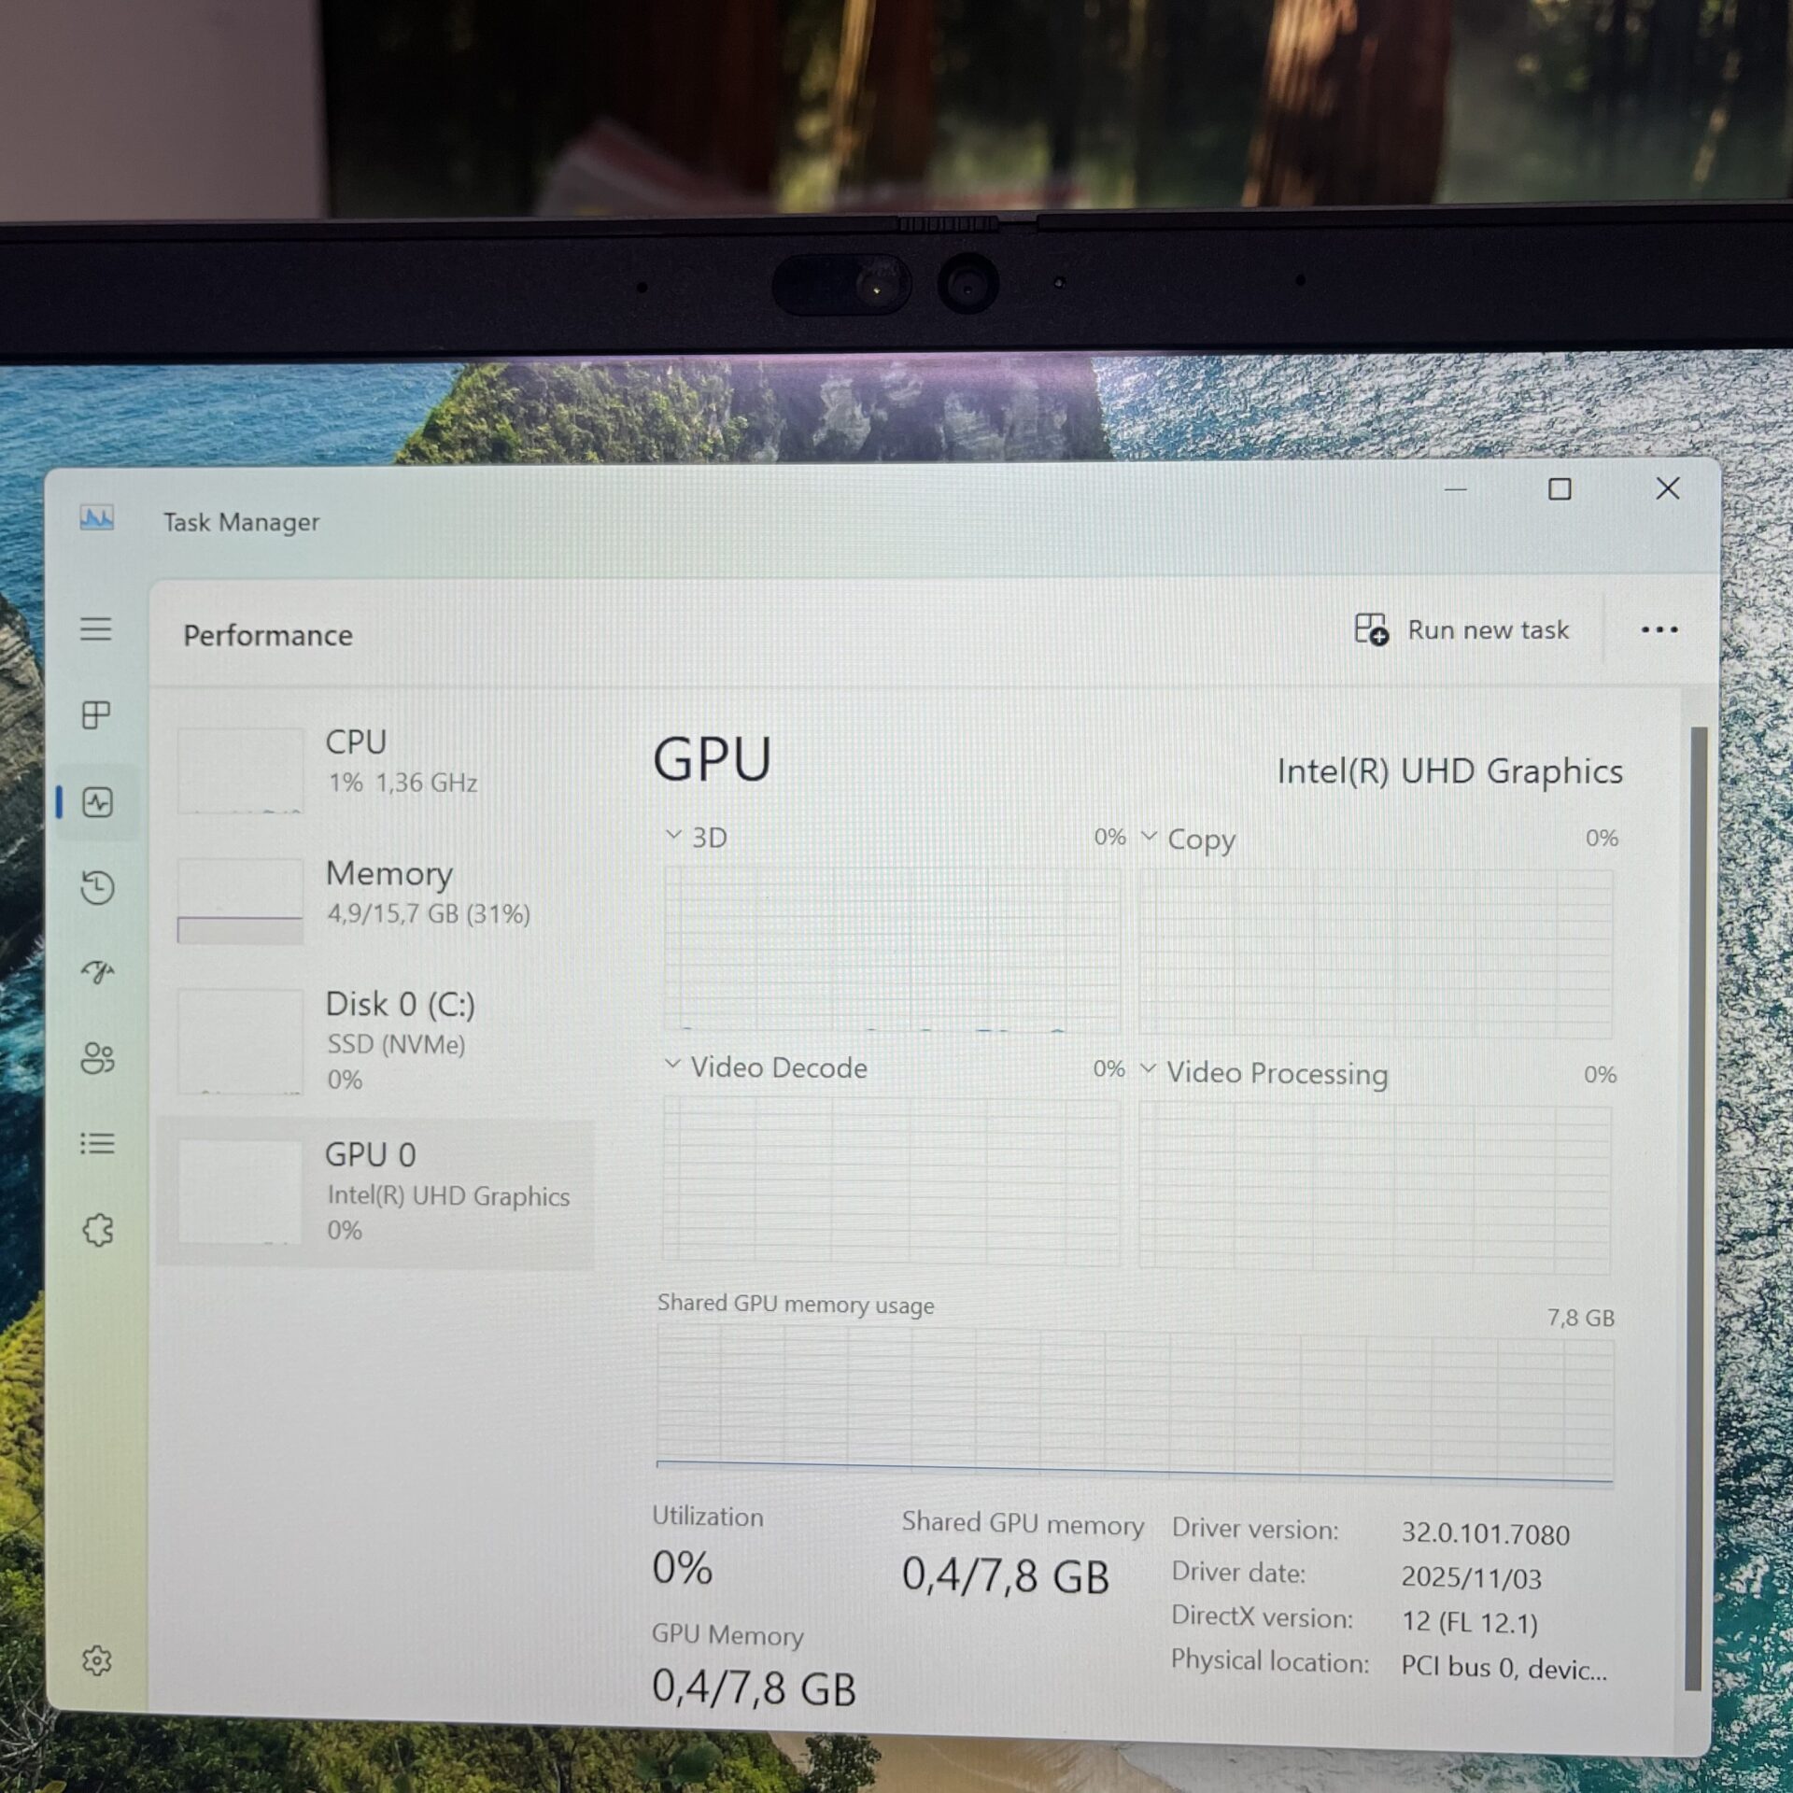The height and width of the screenshot is (1793, 1793).
Task: Open the hamburger navigation menu
Action: (x=96, y=628)
